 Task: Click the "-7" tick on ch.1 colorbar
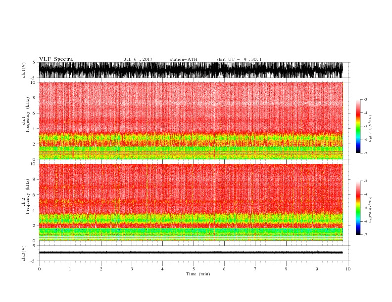[x=365, y=153]
